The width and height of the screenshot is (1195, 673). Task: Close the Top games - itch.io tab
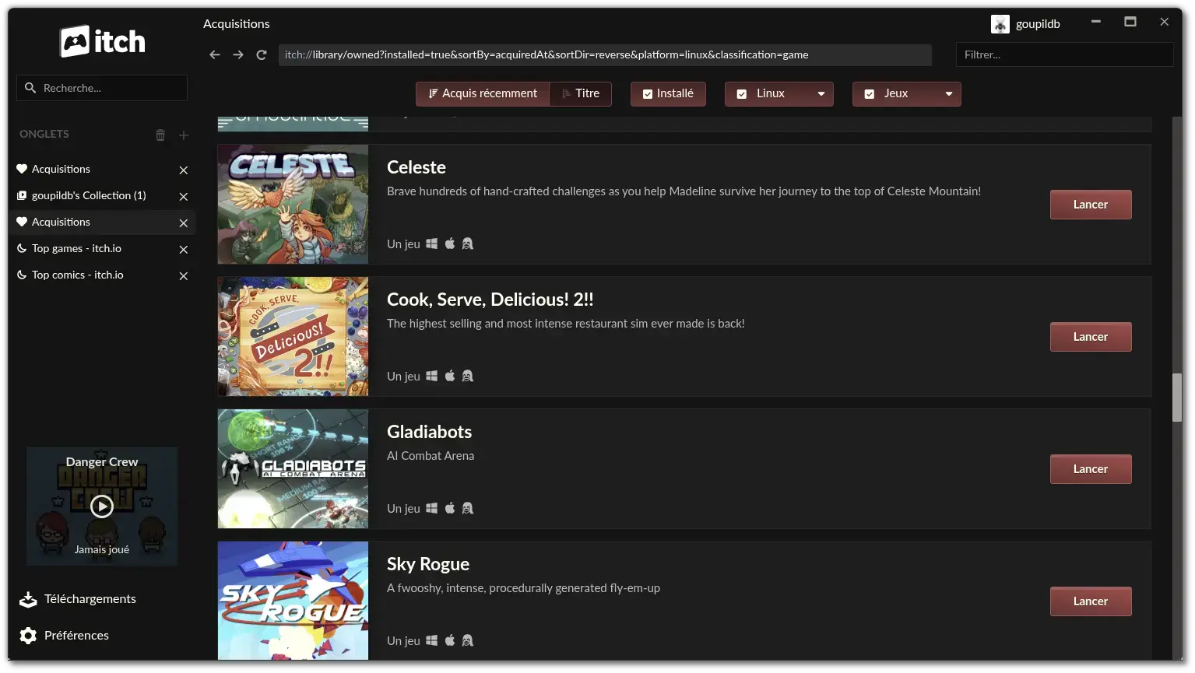[184, 249]
